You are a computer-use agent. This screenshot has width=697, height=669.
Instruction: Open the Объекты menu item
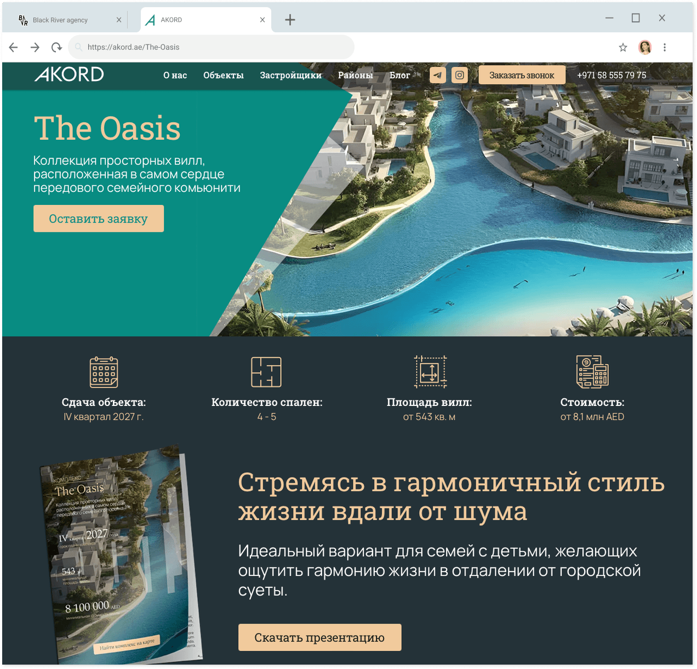click(224, 76)
